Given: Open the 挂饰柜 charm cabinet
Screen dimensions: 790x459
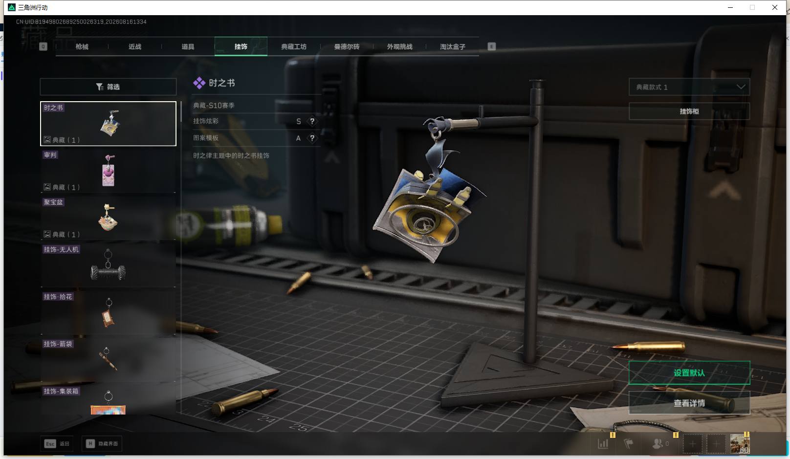Looking at the screenshot, I should tap(689, 111).
